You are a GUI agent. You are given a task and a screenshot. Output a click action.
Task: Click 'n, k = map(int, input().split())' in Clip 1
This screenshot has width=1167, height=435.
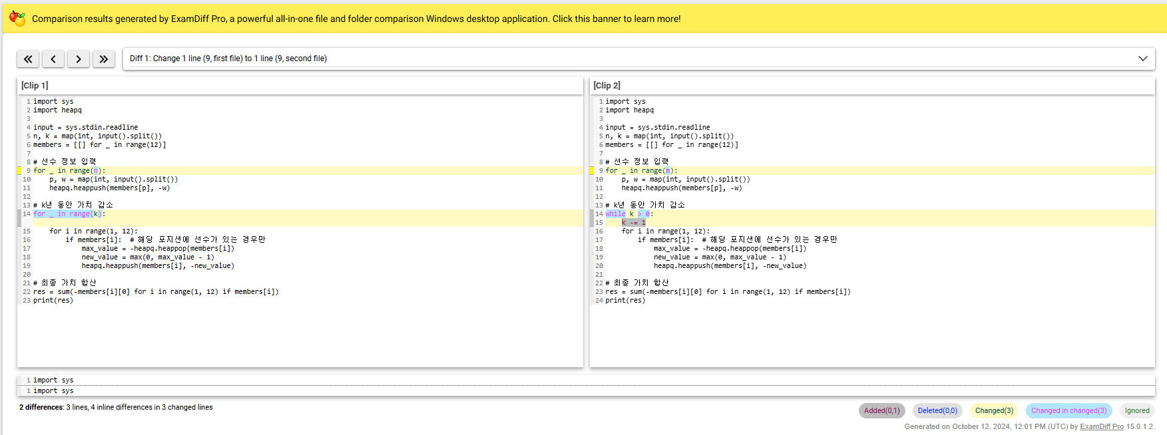(x=97, y=136)
